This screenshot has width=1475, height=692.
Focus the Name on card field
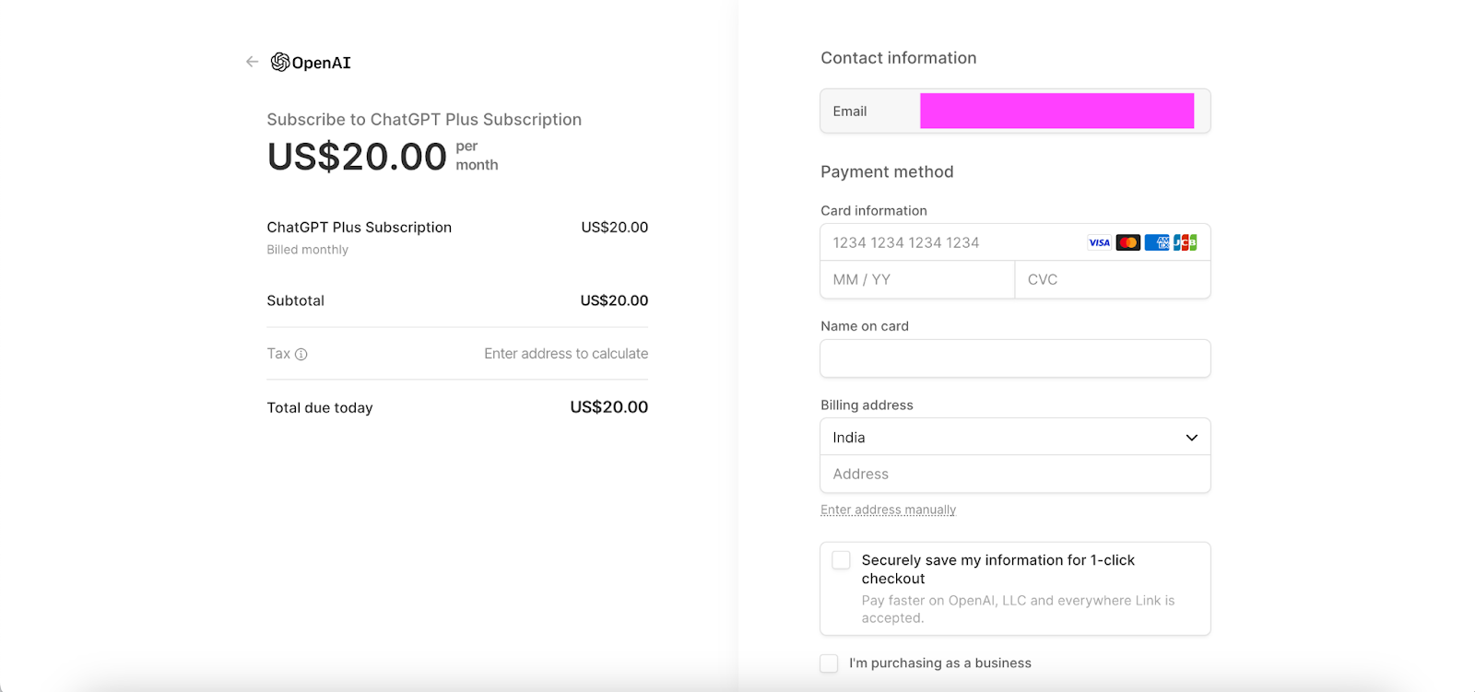(x=1015, y=358)
